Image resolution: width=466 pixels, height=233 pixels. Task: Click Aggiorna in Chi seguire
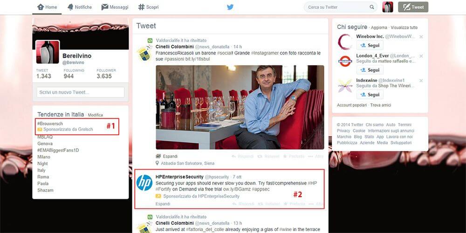pos(379,27)
